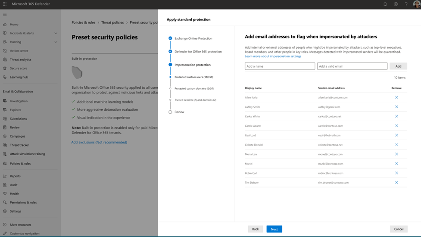
Task: Select the Review wizard step
Action: point(179,112)
